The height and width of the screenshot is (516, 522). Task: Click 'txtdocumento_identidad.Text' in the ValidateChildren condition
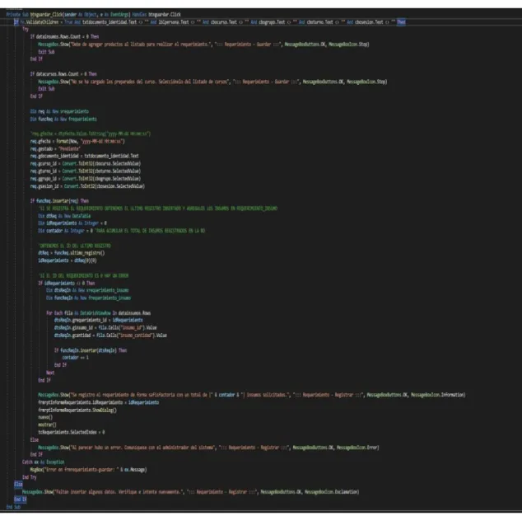[110, 22]
